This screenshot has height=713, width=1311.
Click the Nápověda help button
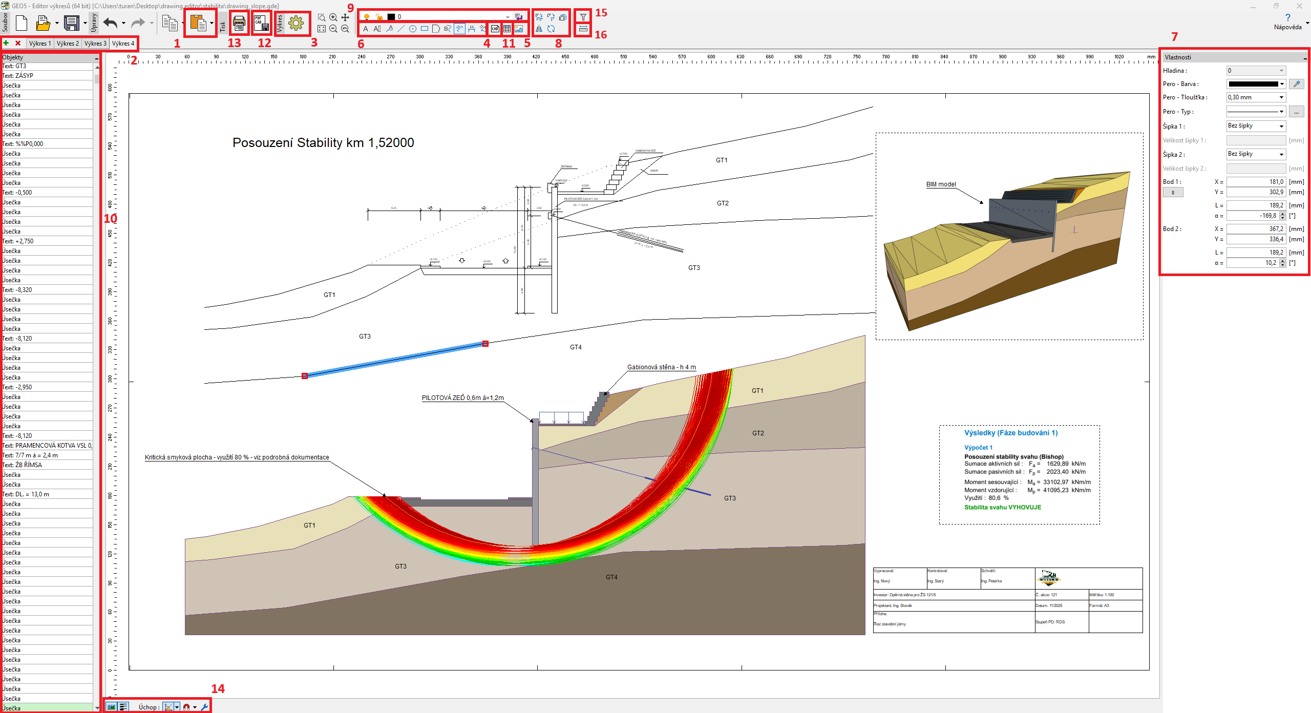[1287, 22]
